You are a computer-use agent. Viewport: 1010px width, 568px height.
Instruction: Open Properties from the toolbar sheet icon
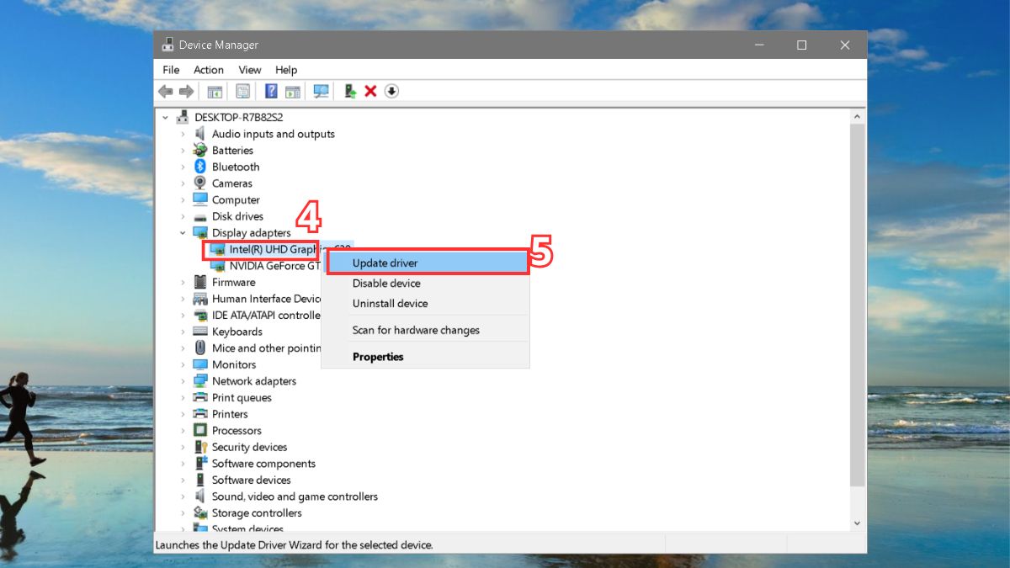pos(242,91)
